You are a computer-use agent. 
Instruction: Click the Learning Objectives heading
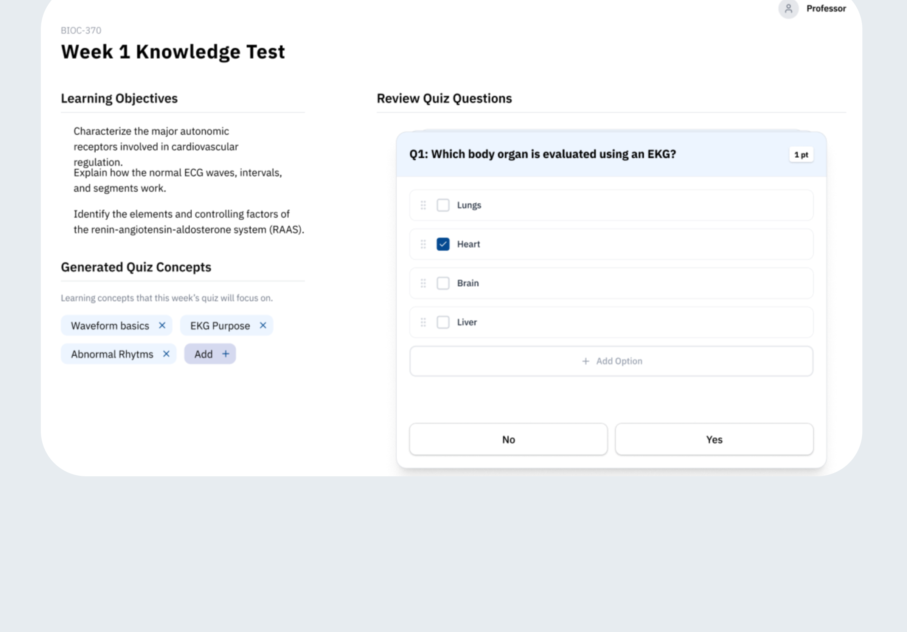tap(119, 98)
